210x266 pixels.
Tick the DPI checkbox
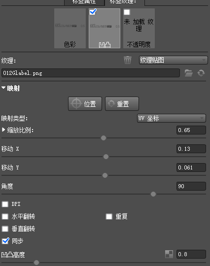pos(5,204)
